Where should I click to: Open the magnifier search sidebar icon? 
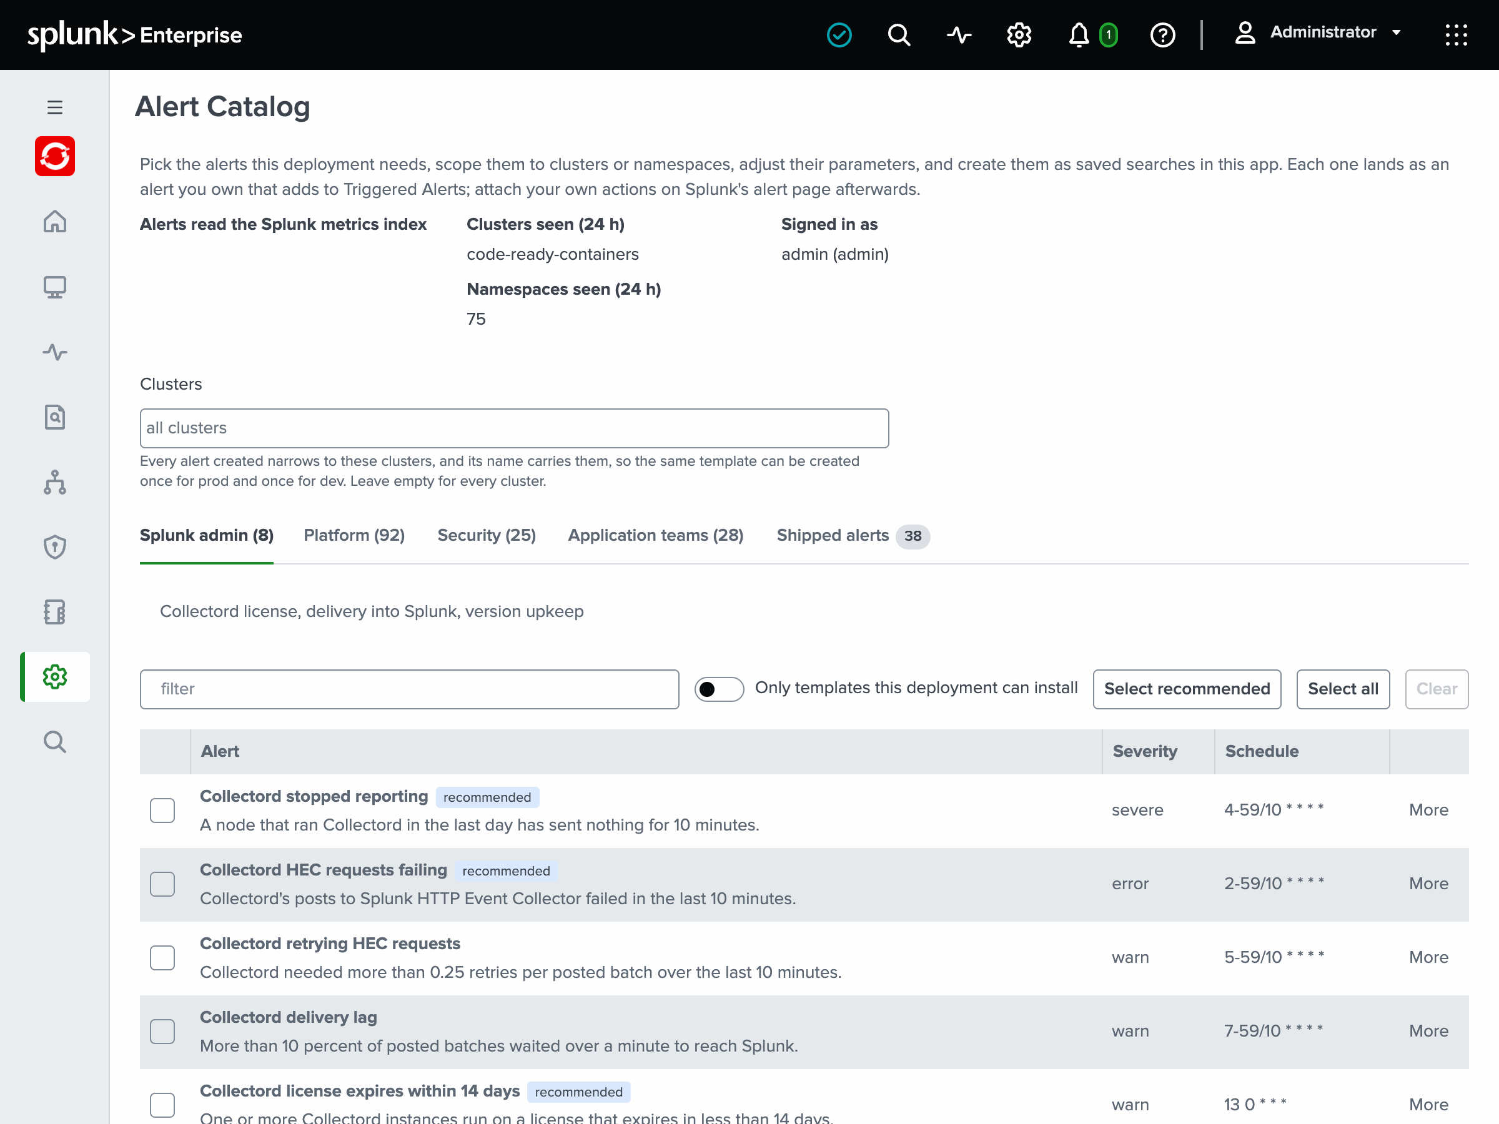tap(55, 742)
